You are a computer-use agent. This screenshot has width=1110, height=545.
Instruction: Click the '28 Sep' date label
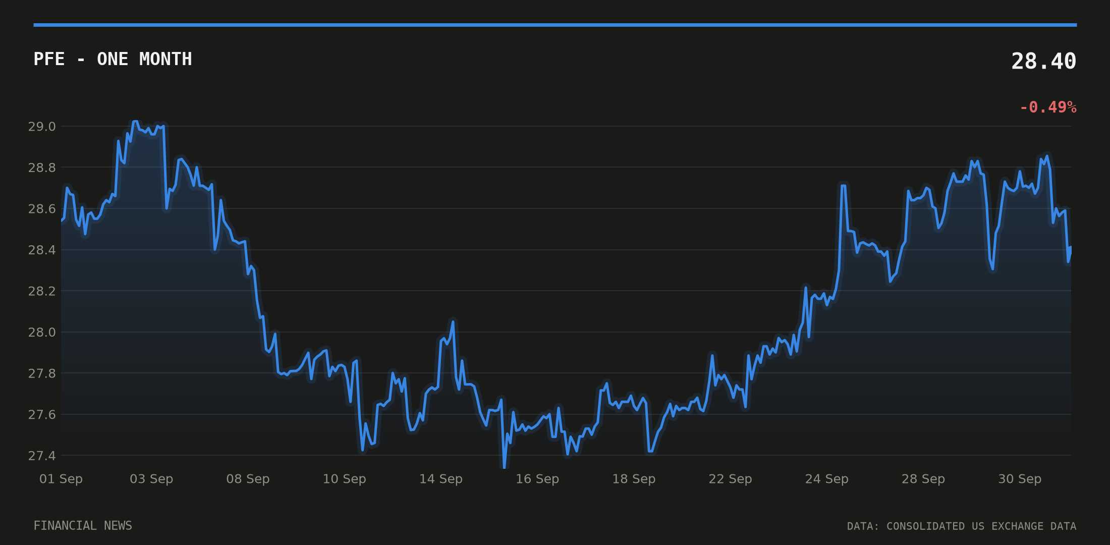[923, 479]
